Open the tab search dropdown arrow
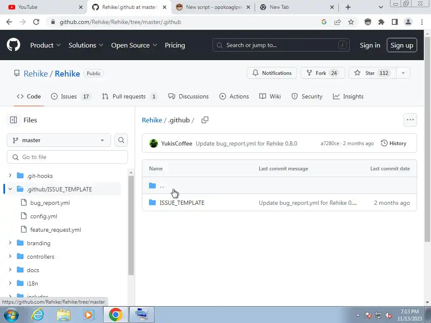 (380, 7)
